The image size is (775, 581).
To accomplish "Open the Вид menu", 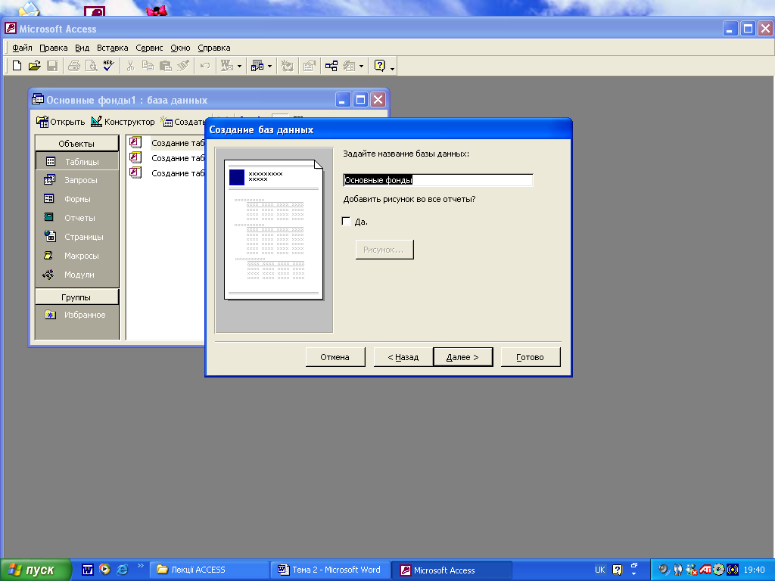I will (82, 48).
